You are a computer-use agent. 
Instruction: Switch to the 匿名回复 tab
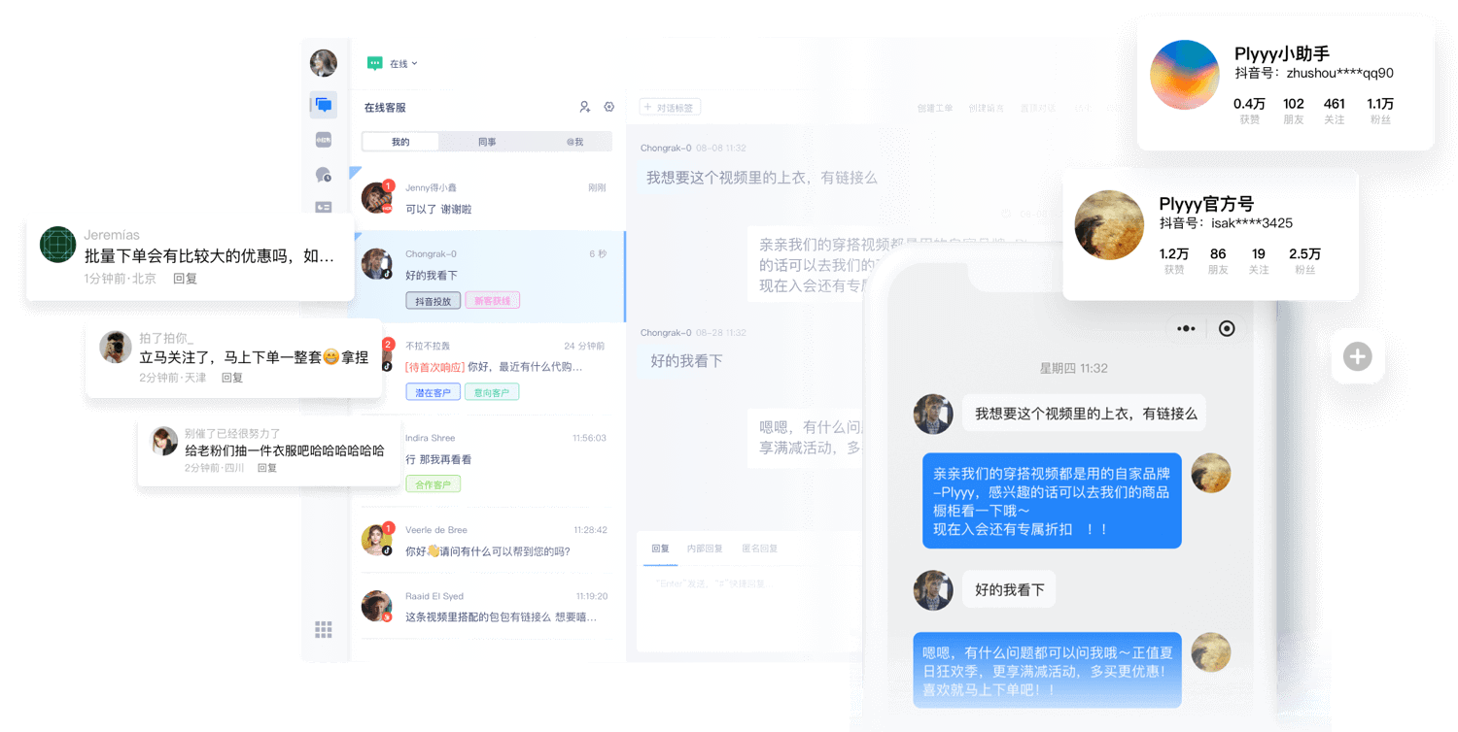point(759,549)
